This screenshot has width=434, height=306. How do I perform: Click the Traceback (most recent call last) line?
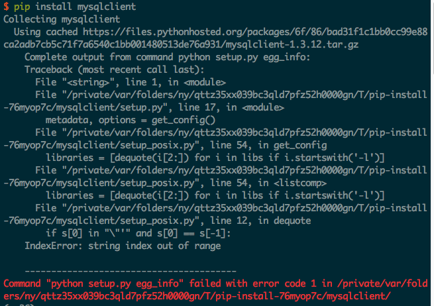click(115, 70)
